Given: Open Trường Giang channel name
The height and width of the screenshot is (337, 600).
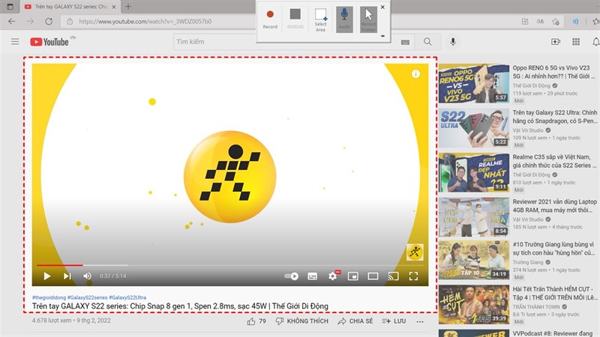Looking at the screenshot, I should pos(528,262).
